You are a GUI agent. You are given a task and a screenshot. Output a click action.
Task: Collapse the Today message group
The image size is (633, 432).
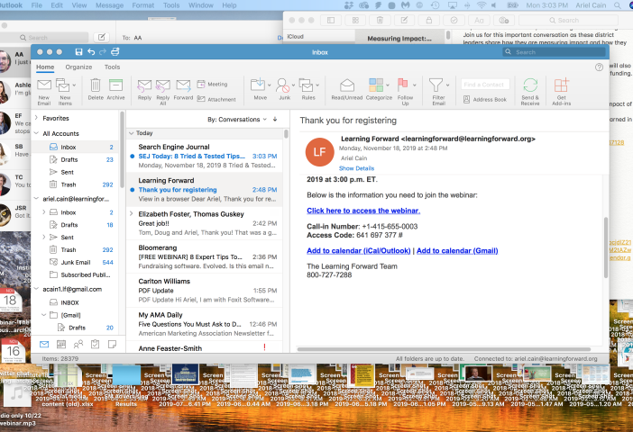click(132, 133)
